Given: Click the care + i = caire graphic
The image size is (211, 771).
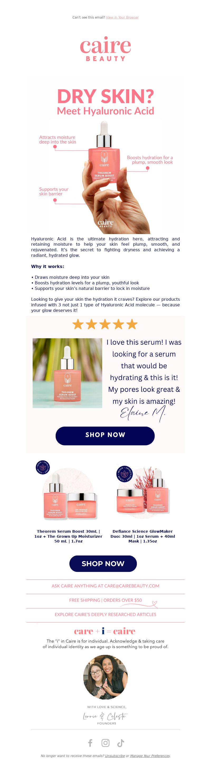Looking at the screenshot, I should (105, 631).
